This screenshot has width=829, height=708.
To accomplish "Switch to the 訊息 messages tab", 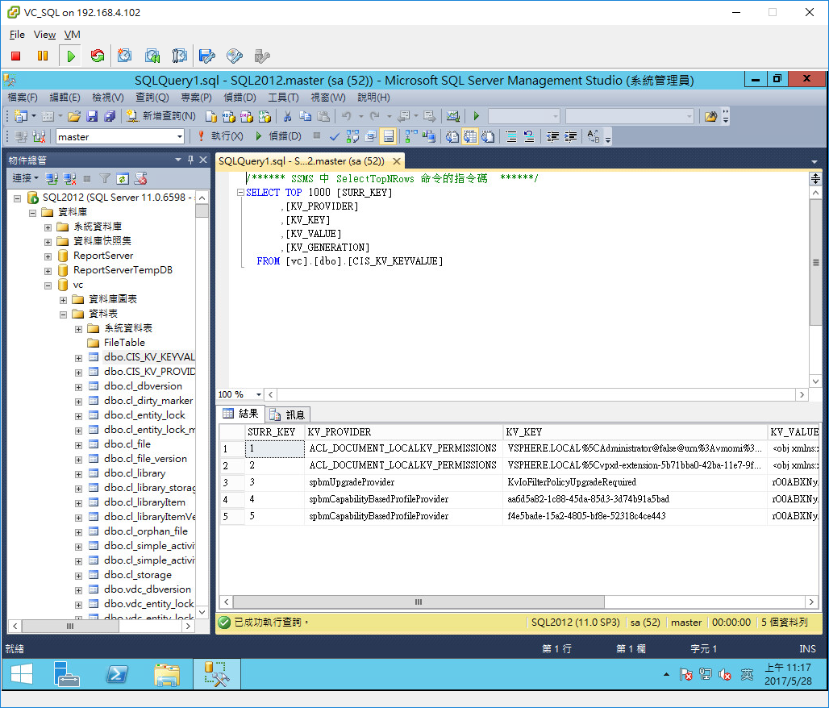I will click(288, 414).
